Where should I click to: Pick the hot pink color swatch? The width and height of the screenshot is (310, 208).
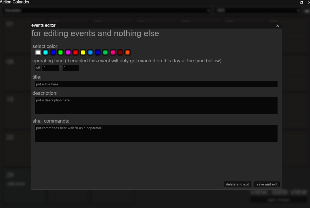click(x=113, y=52)
